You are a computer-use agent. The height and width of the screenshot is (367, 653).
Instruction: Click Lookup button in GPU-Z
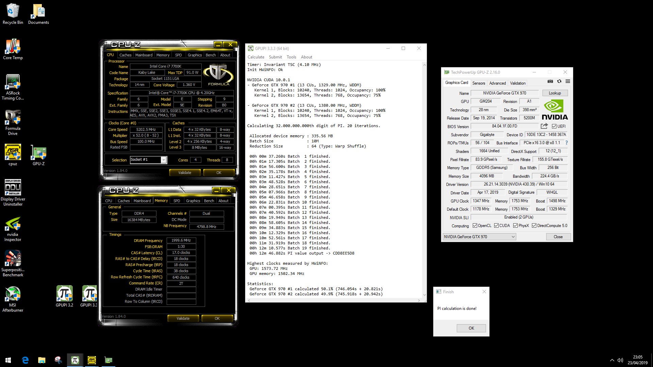point(555,93)
